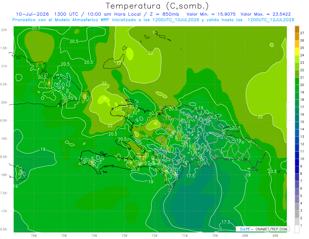The image size is (309, 239).
Task: Click the "18N" latitude axis label
Action: tap(4, 175)
